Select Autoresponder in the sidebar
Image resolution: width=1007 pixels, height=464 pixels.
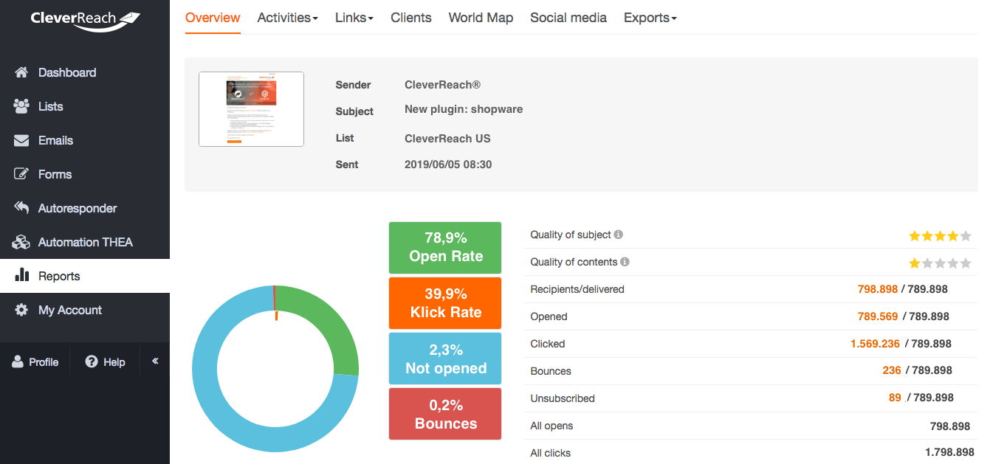[85, 208]
